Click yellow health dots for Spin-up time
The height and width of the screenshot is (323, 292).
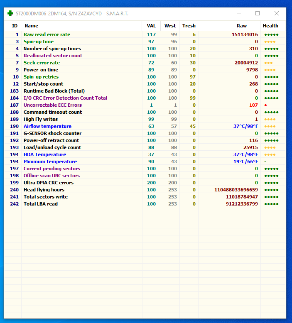[270, 42]
